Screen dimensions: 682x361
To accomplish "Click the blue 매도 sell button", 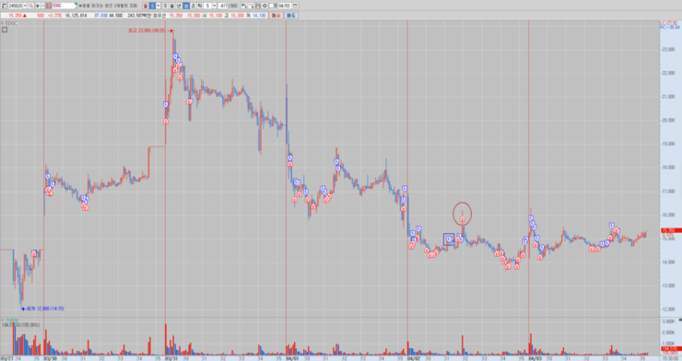I will pyautogui.click(x=291, y=16).
